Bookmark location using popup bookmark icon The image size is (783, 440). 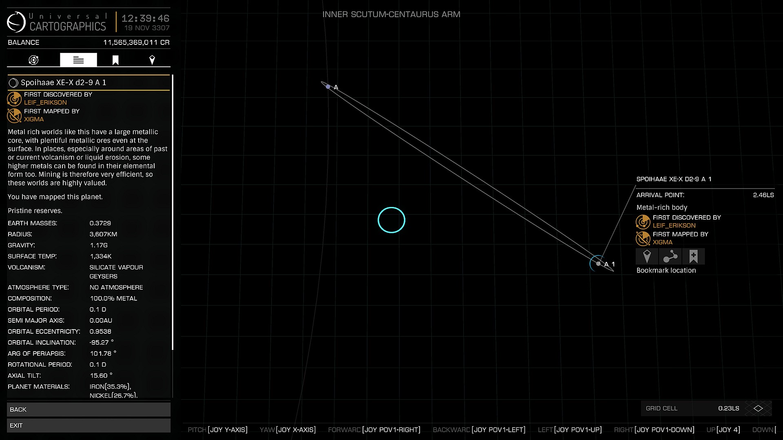[693, 256]
